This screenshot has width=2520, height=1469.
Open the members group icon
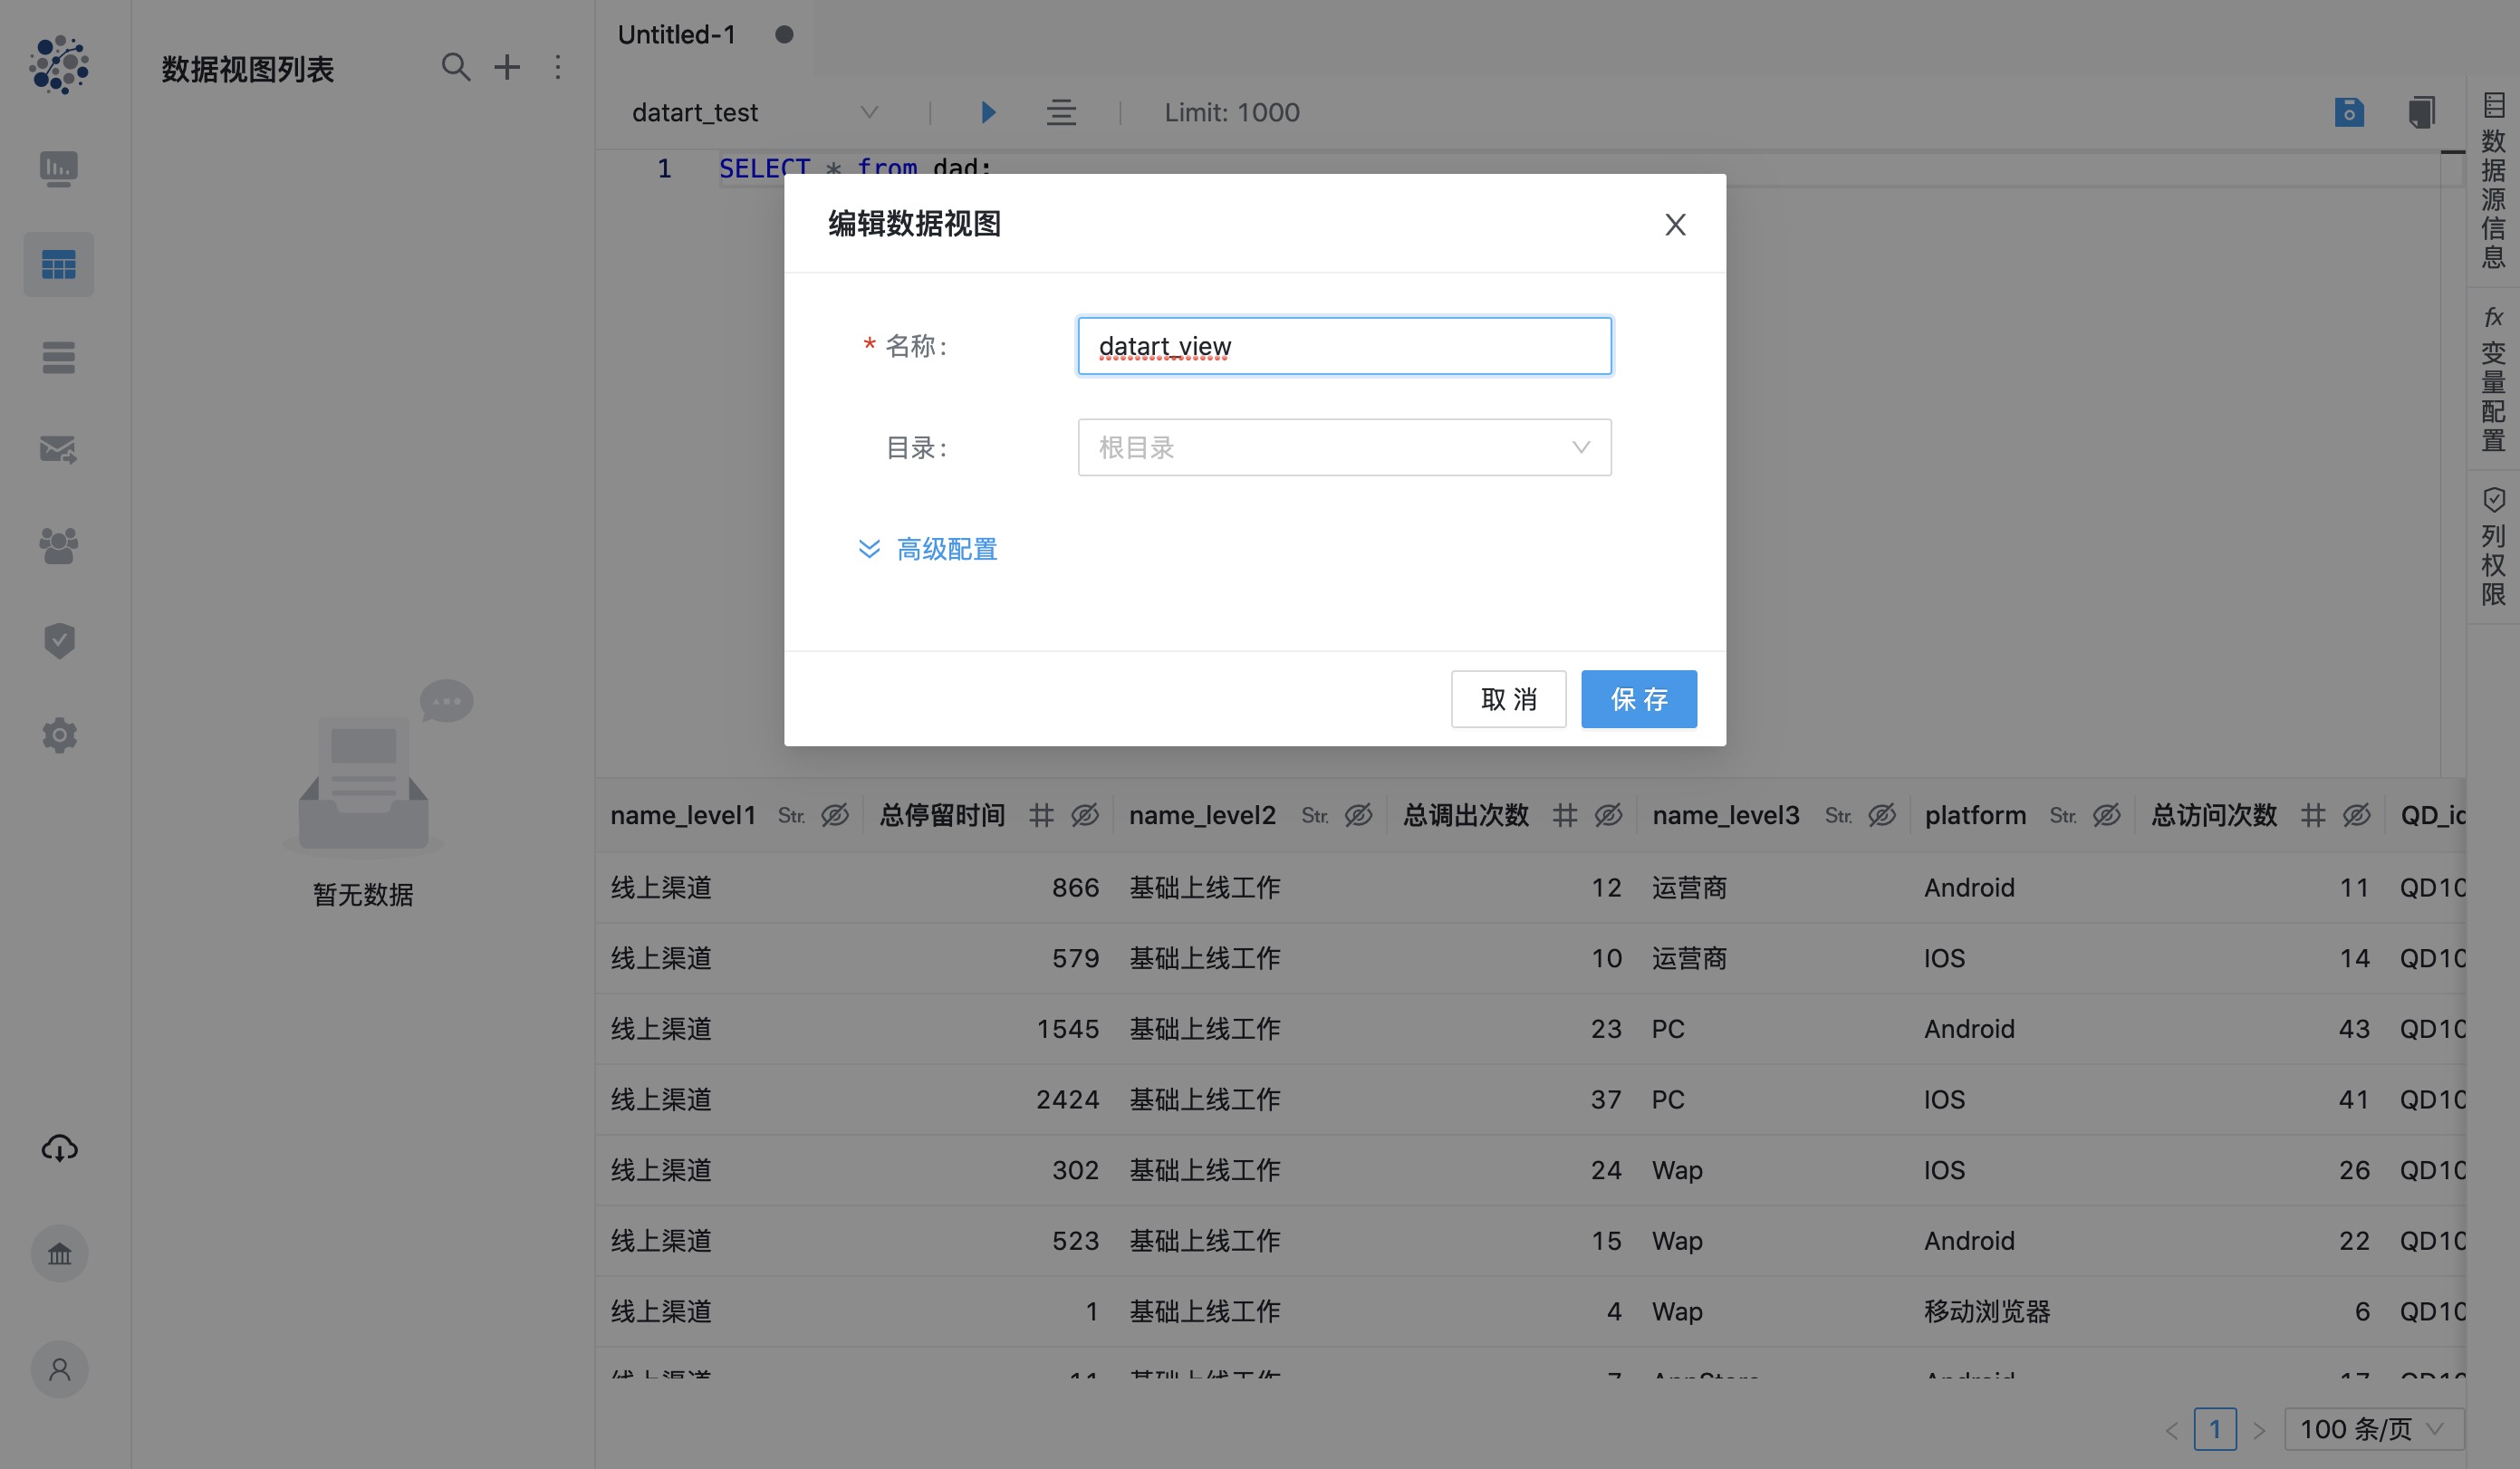coord(59,546)
